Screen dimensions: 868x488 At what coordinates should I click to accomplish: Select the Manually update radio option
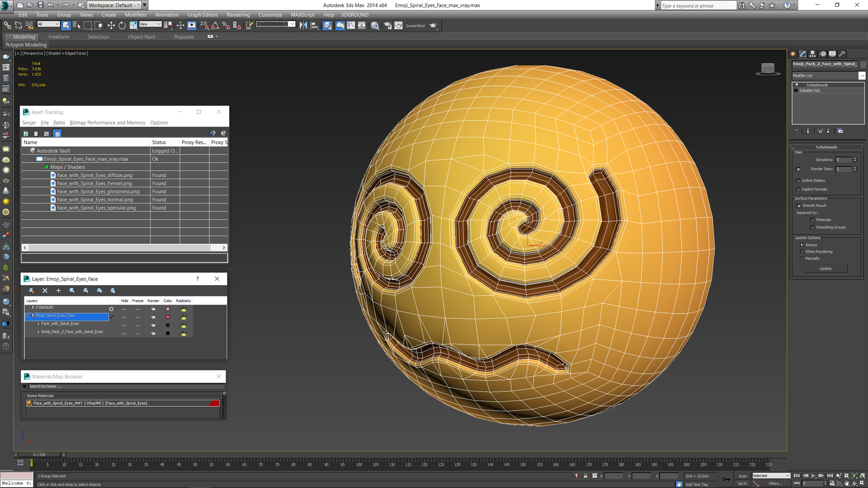point(802,258)
